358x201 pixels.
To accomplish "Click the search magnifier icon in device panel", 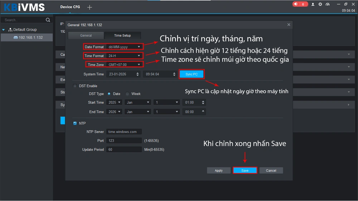I will pyautogui.click(x=48, y=20).
